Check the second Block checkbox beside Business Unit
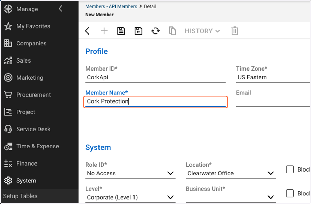This screenshot has height=204, width=311. click(x=290, y=193)
